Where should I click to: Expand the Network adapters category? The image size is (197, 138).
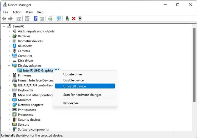9,105
